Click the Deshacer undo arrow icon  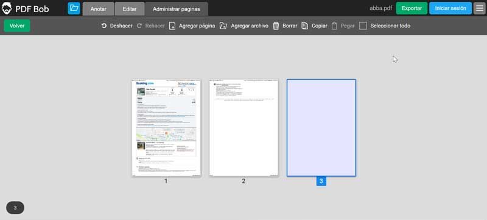click(104, 26)
